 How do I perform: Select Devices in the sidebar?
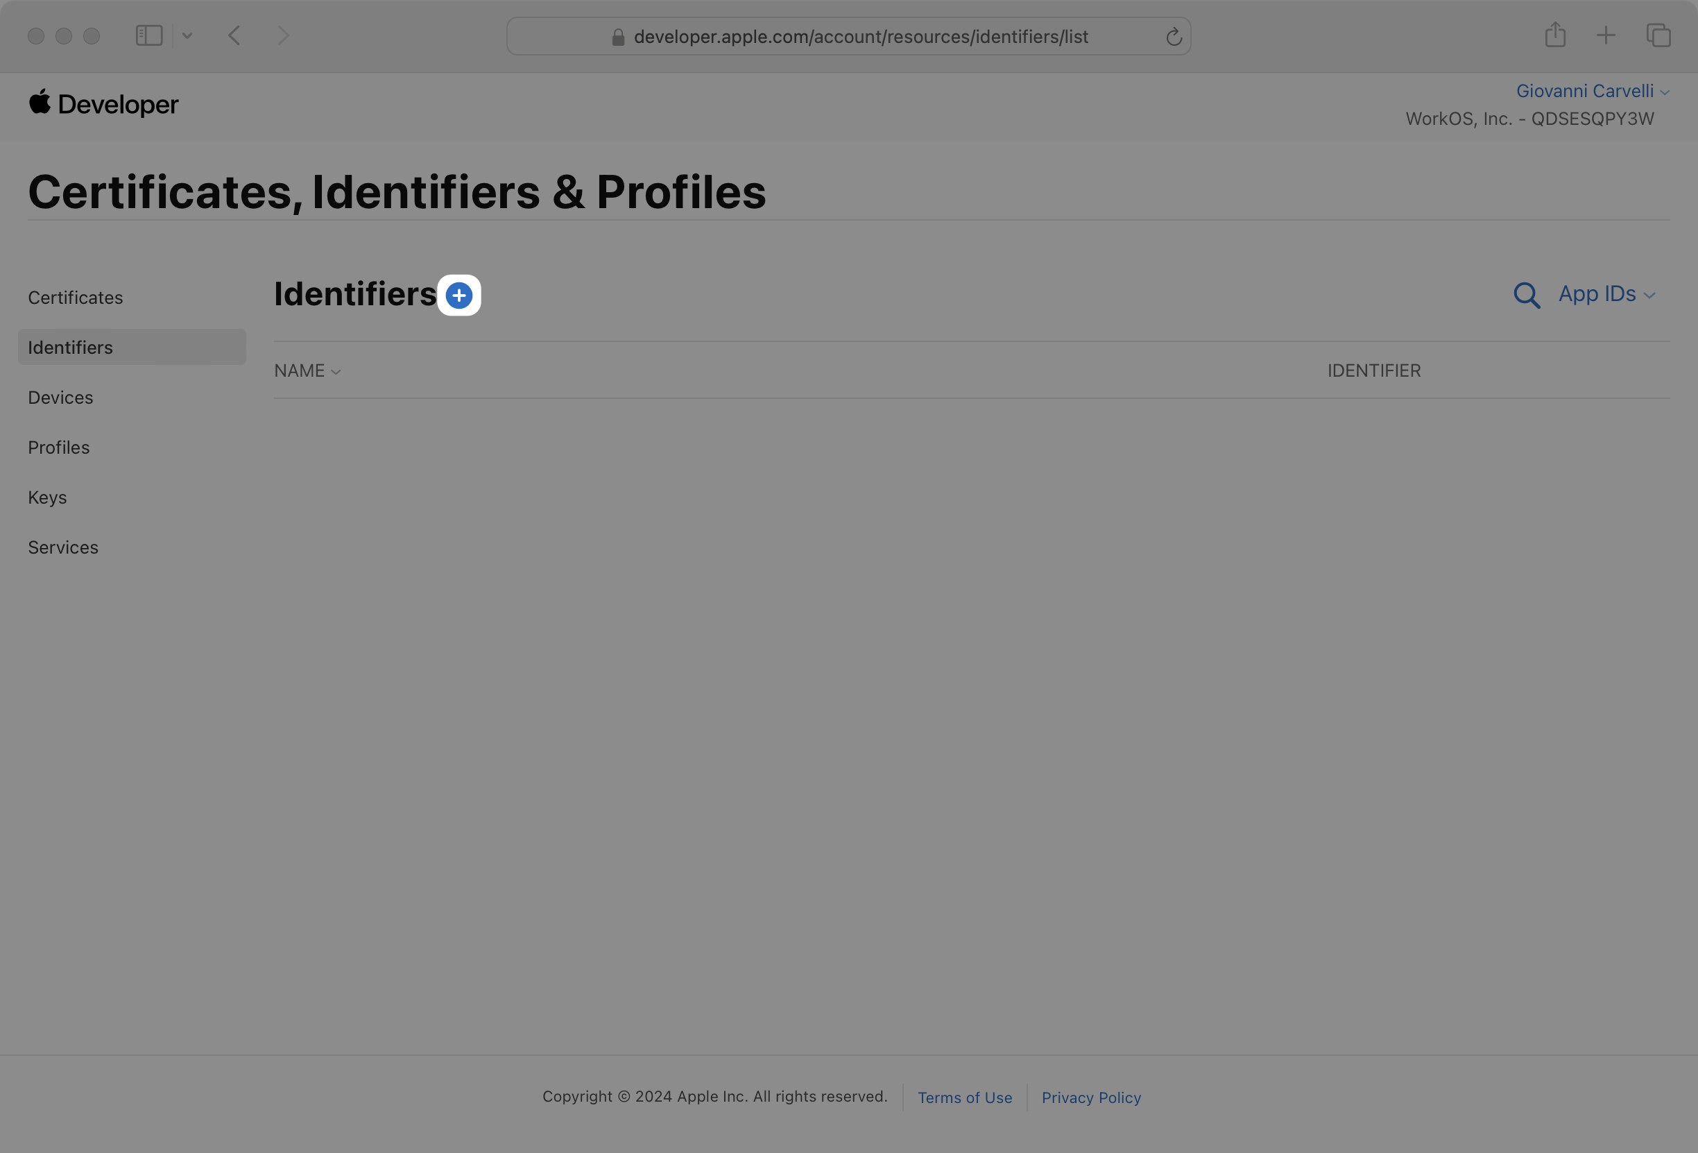click(x=60, y=398)
